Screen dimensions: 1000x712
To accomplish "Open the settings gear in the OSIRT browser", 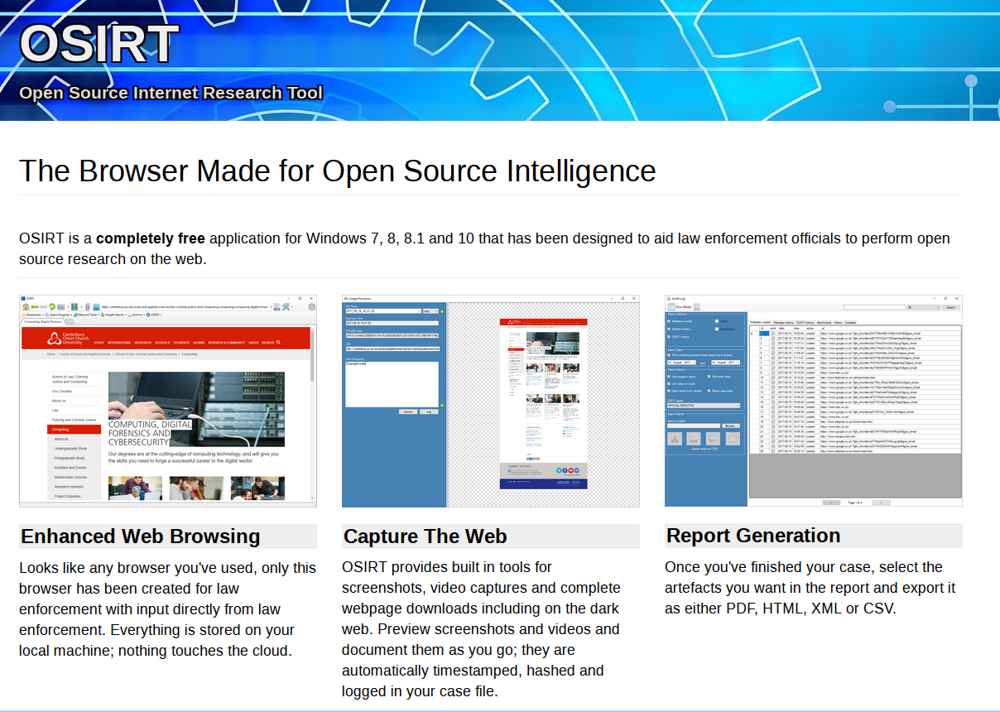I will (312, 306).
